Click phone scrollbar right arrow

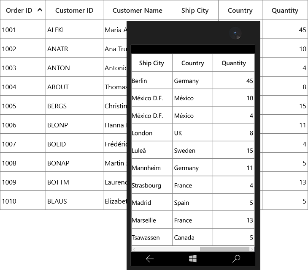252,249
